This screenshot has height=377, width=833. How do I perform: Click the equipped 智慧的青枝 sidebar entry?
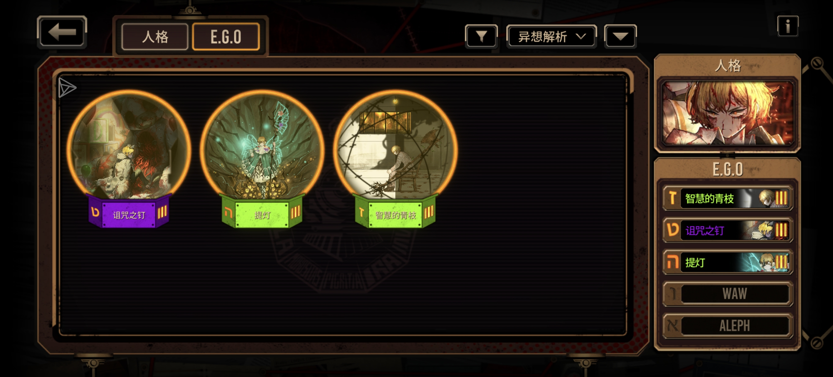(727, 198)
